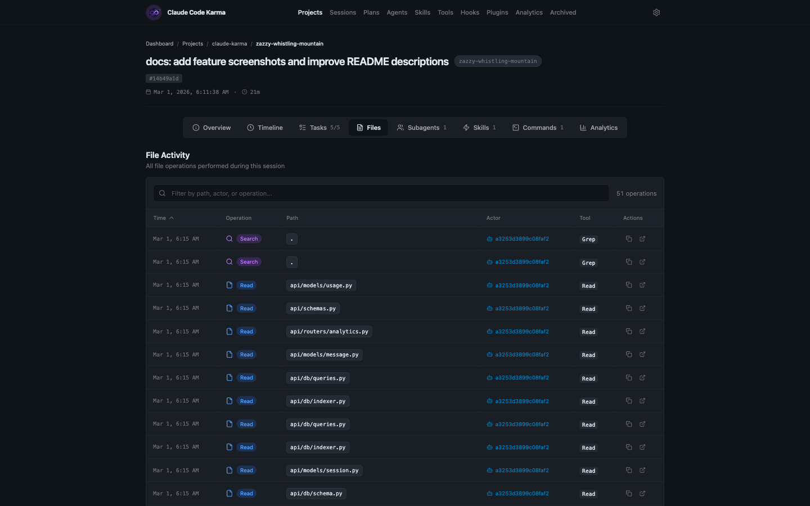Open Analytics in top navigation

[x=529, y=12]
